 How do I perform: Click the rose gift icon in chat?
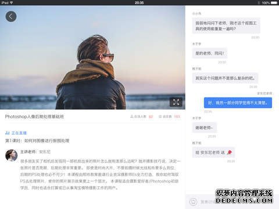coord(230,152)
